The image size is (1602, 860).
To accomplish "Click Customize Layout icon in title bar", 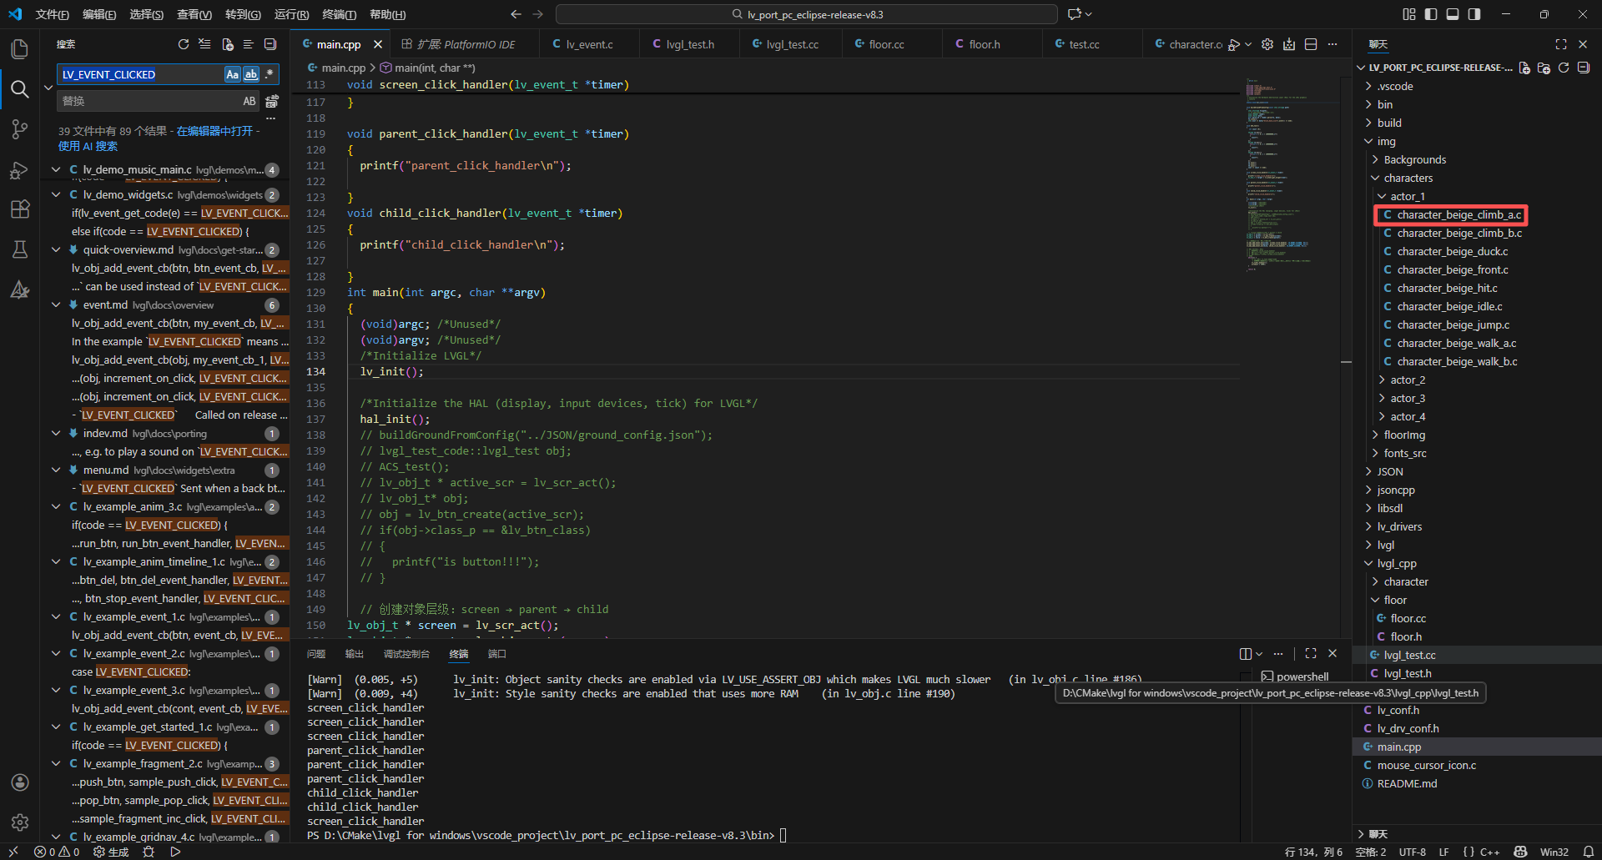I will click(x=1409, y=14).
